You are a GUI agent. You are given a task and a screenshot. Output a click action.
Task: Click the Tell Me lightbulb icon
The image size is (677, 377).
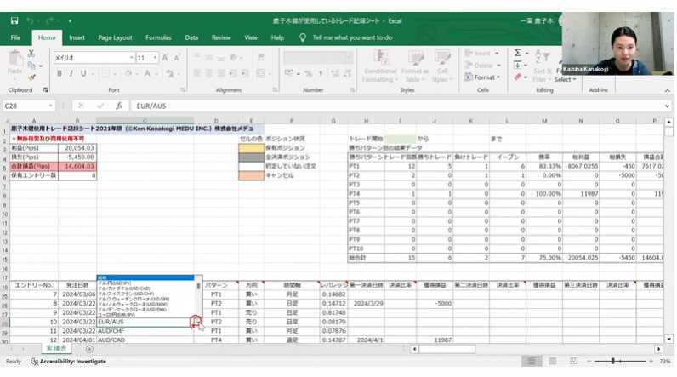click(303, 37)
